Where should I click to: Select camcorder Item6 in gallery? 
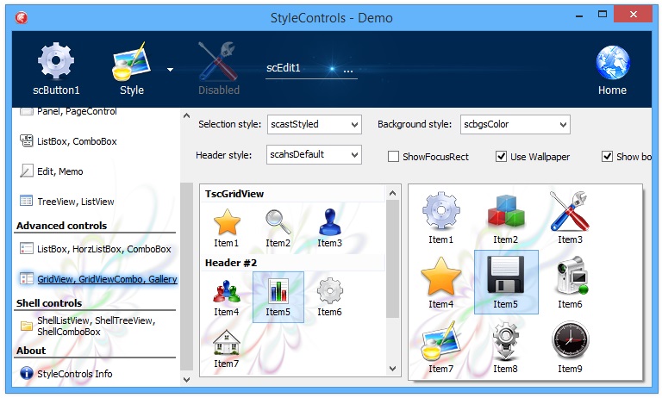tap(570, 283)
